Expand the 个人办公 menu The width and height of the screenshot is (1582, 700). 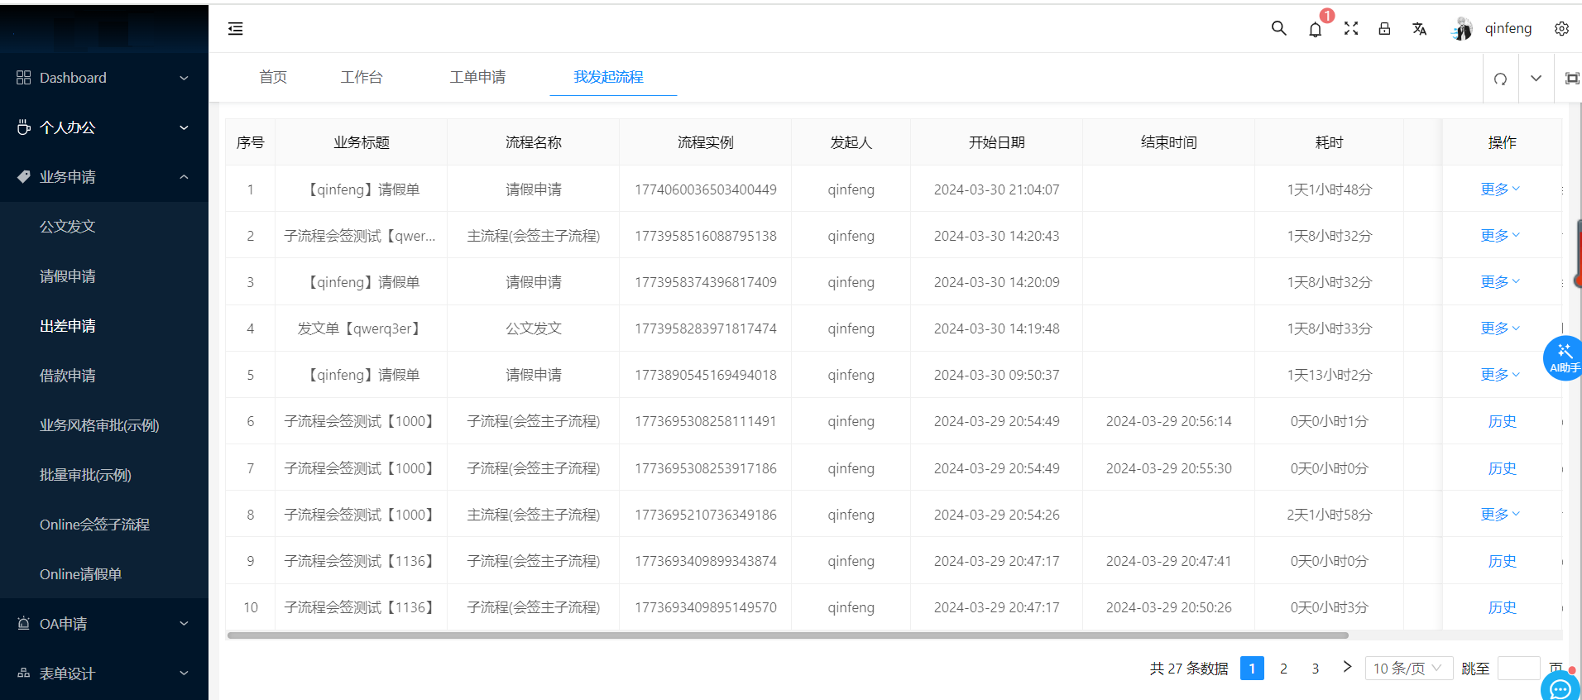(184, 127)
